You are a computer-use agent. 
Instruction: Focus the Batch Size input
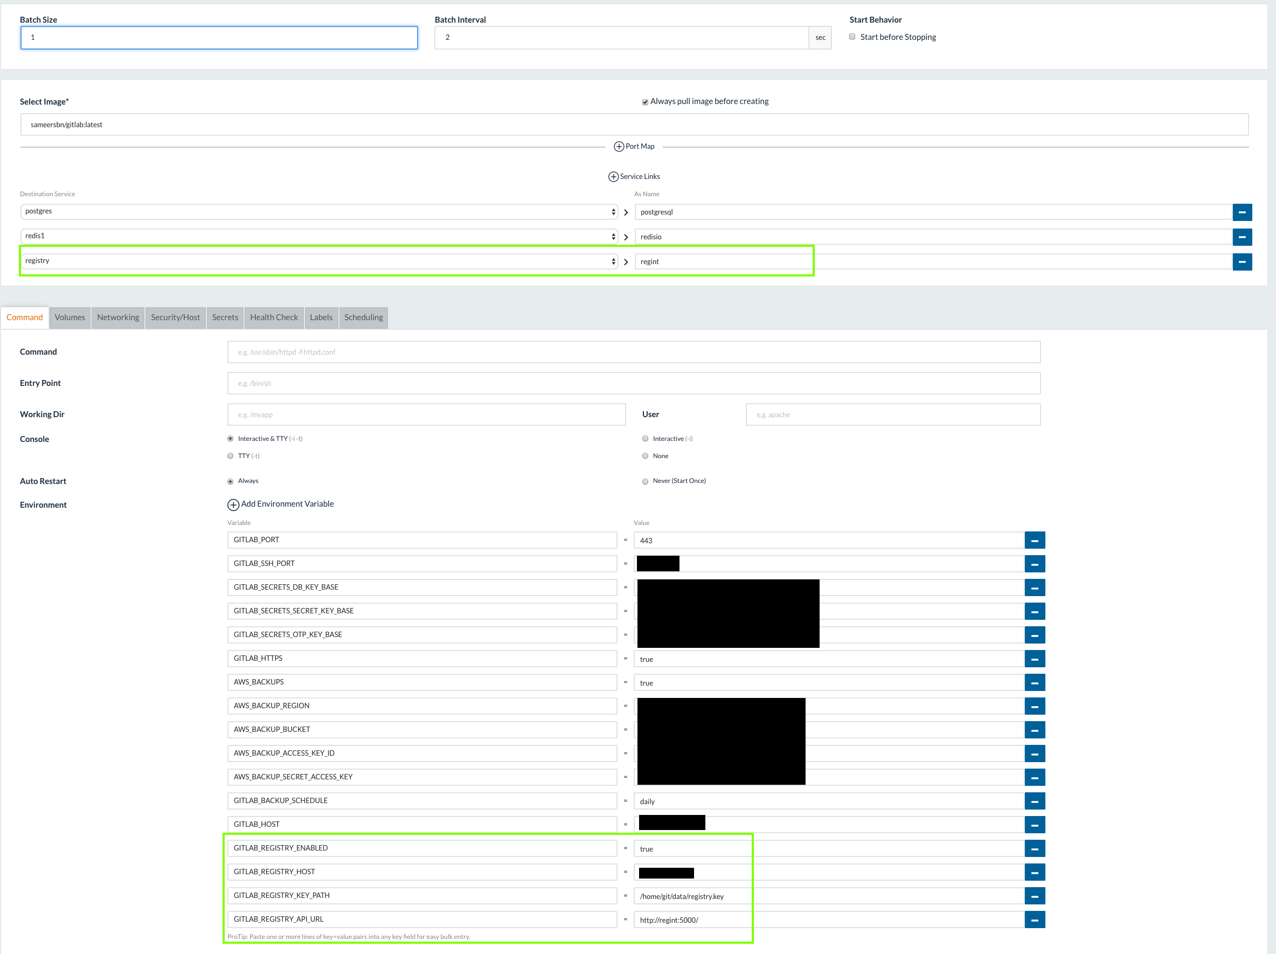[x=219, y=38]
